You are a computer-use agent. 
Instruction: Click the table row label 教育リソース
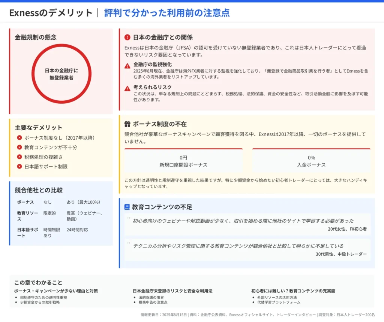tap(28, 216)
